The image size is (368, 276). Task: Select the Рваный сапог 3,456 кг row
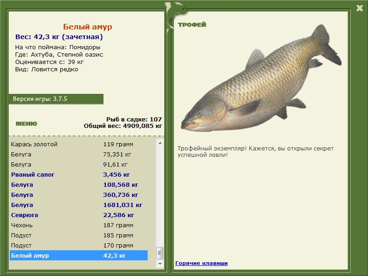pyautogui.click(x=79, y=175)
